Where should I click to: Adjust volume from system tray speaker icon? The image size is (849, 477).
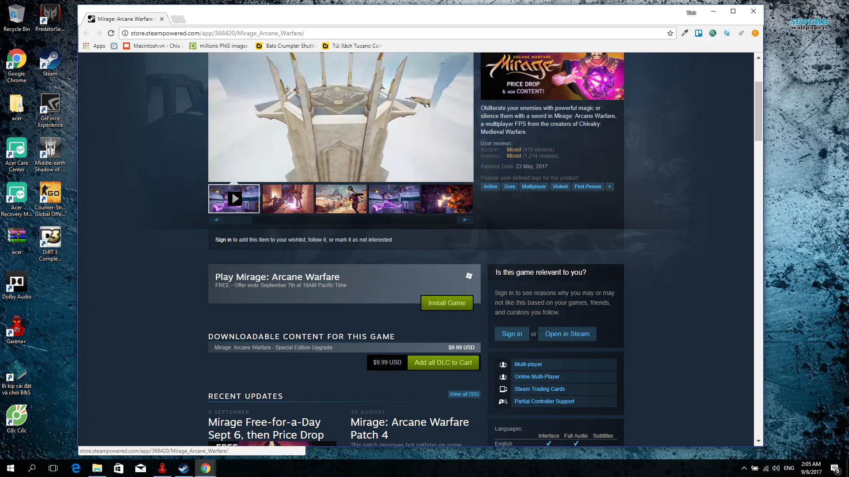coord(776,468)
